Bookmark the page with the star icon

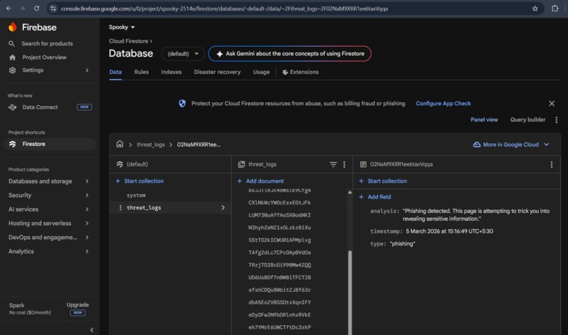(x=535, y=8)
